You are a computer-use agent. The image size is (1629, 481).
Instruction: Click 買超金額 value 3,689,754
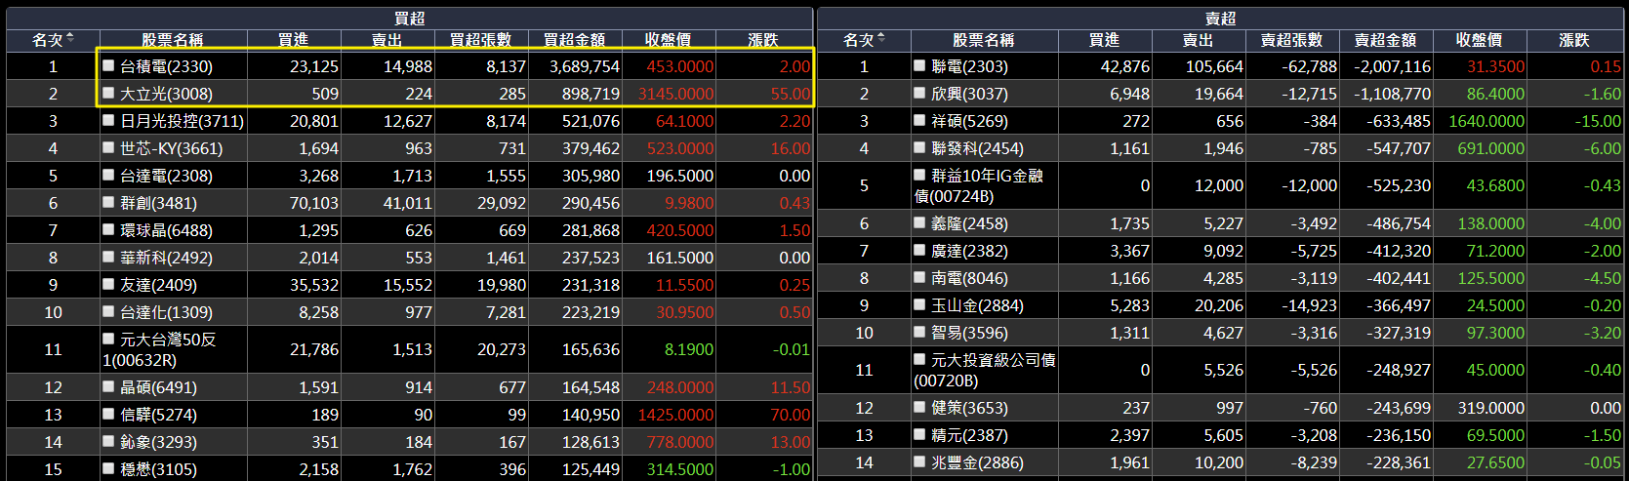tap(584, 66)
